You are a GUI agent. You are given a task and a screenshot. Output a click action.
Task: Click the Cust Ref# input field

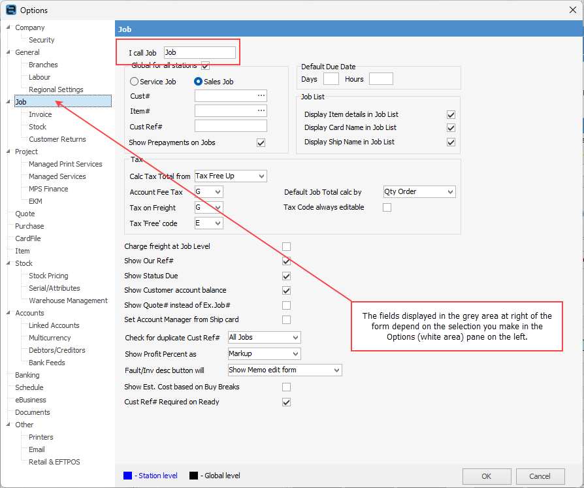tap(231, 126)
